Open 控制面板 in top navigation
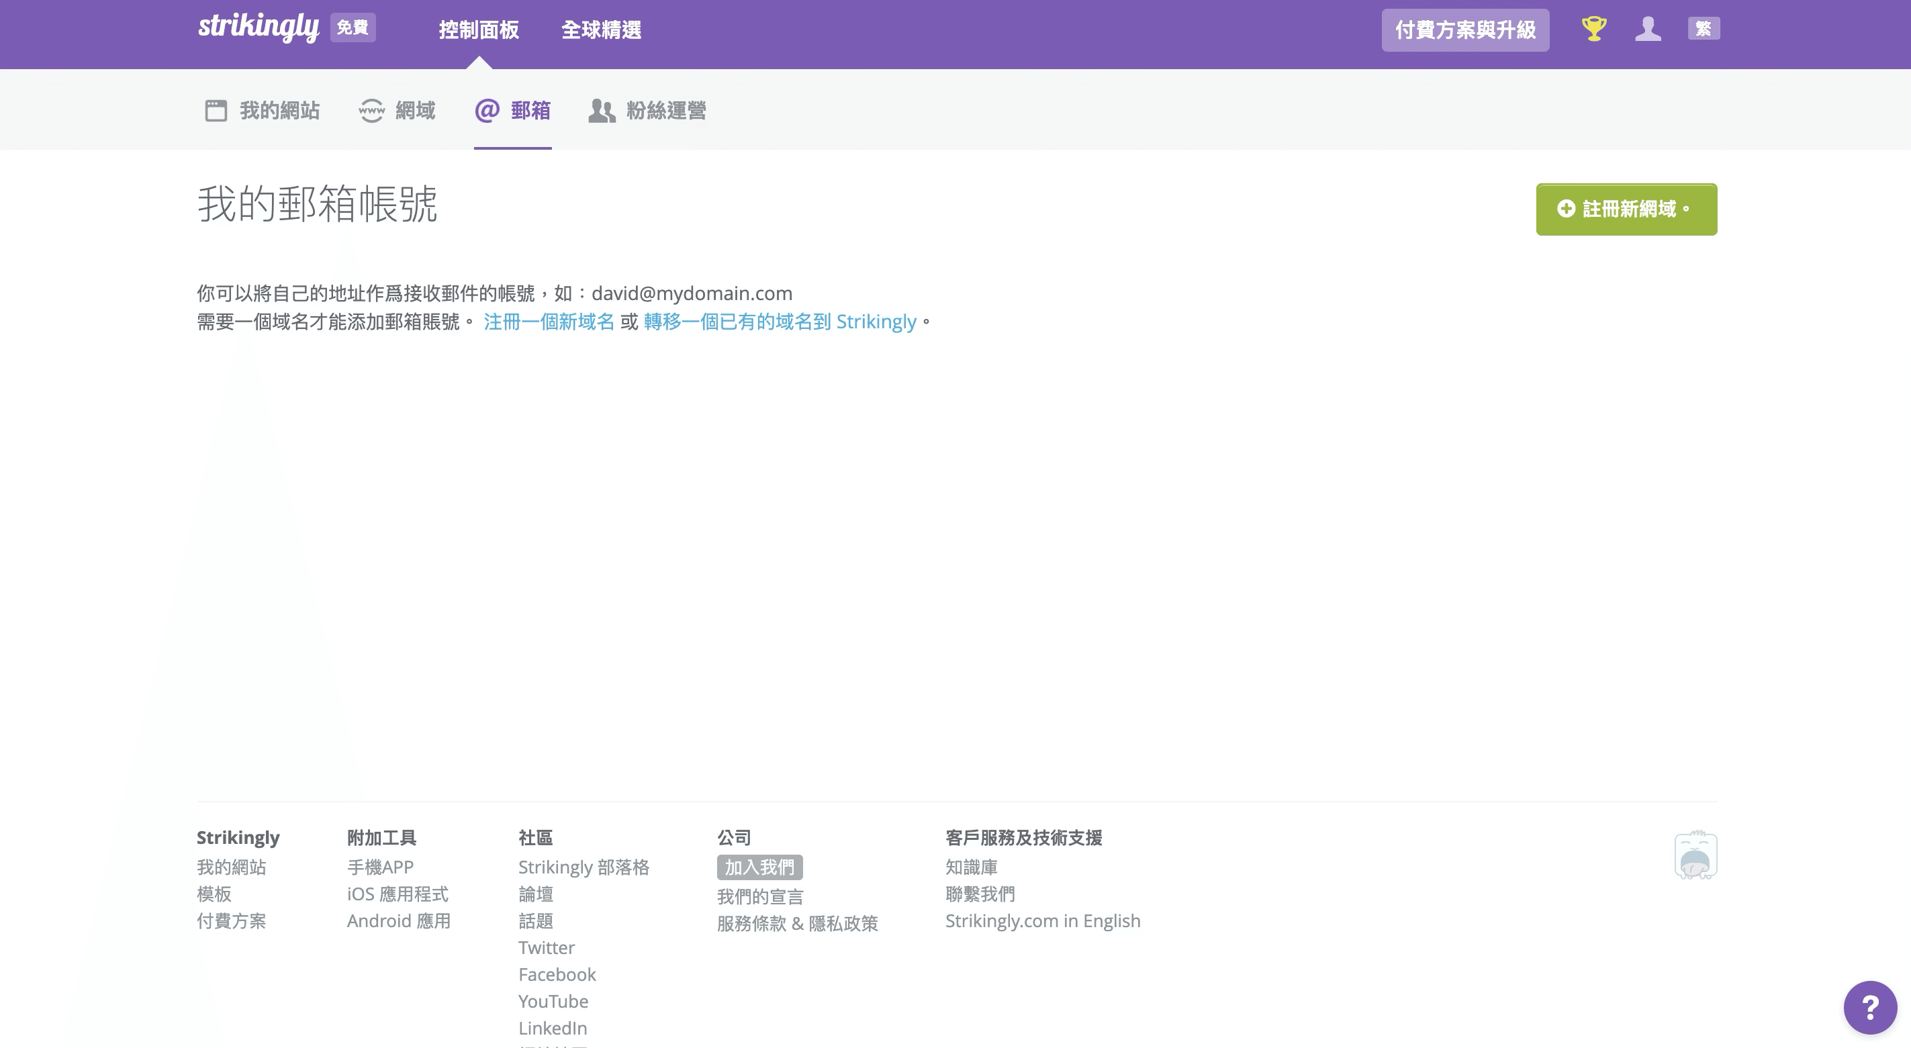The height and width of the screenshot is (1048, 1911). (x=479, y=30)
